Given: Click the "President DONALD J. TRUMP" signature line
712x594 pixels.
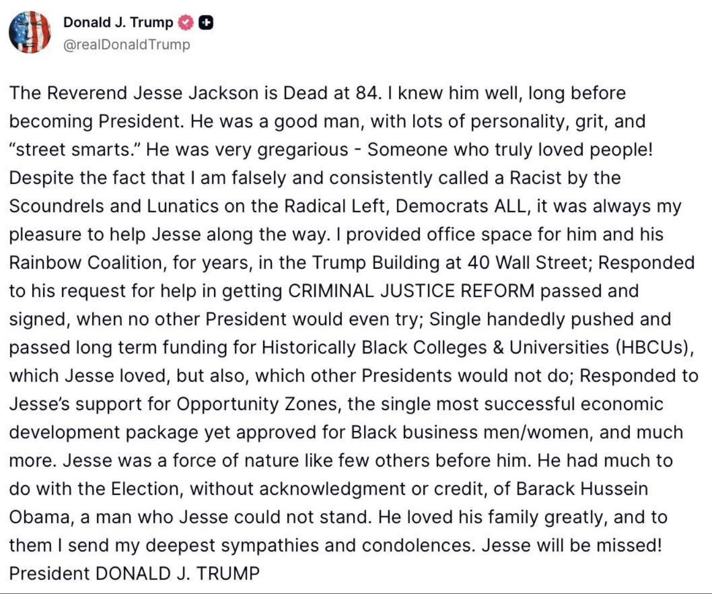Looking at the screenshot, I should (134, 573).
